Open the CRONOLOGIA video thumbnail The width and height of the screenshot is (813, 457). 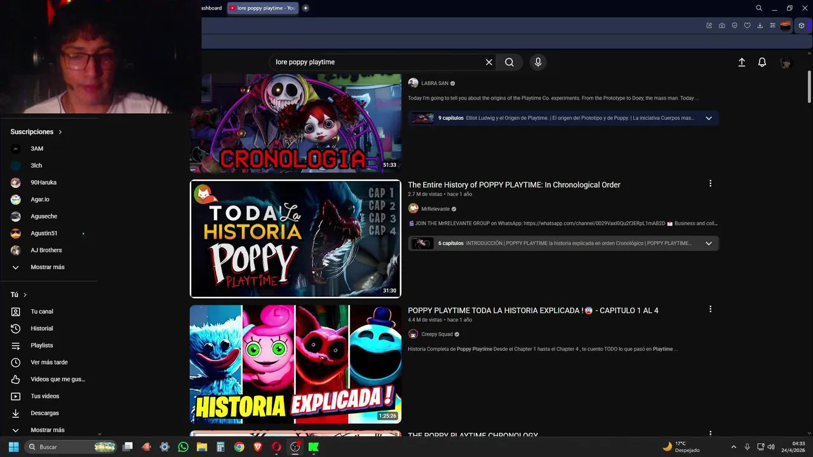[295, 123]
